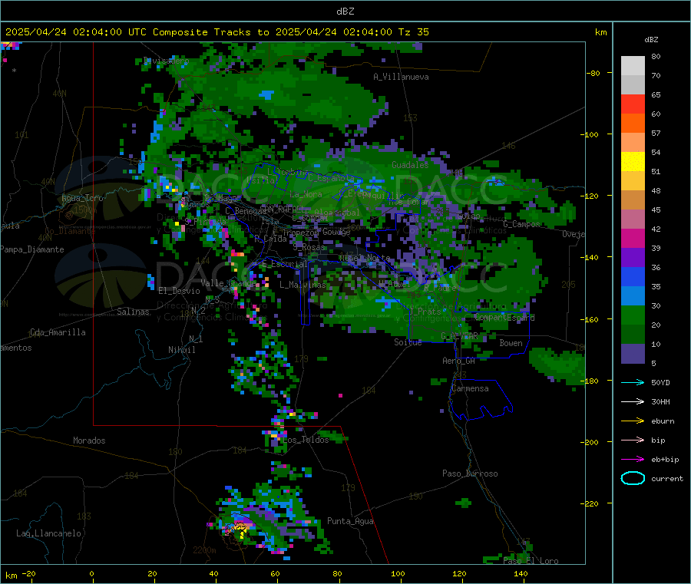Select the mauve 42–45 dBZ swatch
Screen dimensions: 691x584
[633, 219]
